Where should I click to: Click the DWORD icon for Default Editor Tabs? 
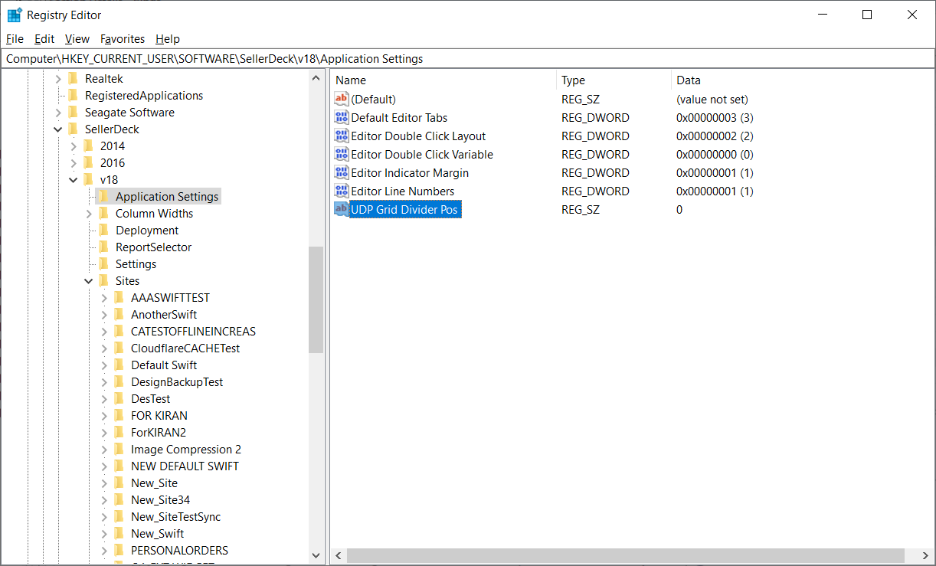[x=342, y=118]
